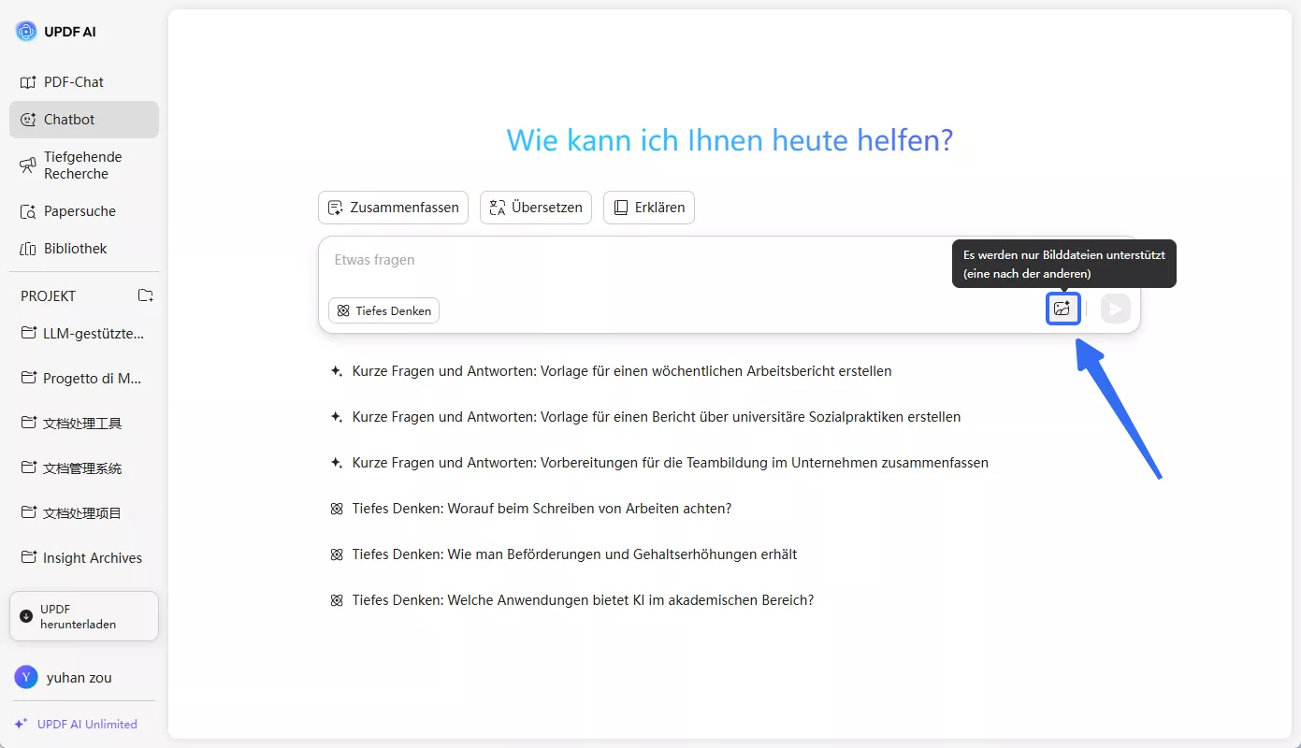The image size is (1301, 748).
Task: Pick the Schreiben von Arbeiten suggestion
Action: tap(530, 509)
